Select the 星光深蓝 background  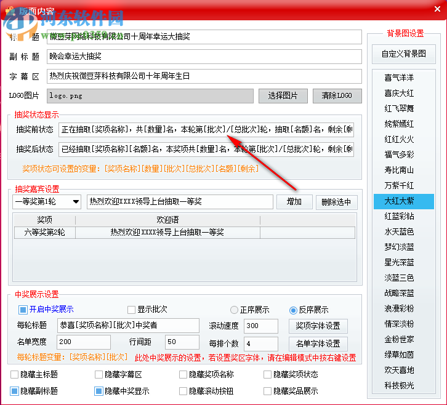click(404, 262)
